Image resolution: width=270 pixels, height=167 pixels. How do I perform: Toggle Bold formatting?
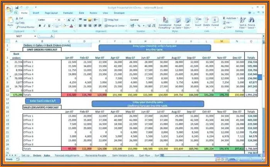(x=39, y=26)
